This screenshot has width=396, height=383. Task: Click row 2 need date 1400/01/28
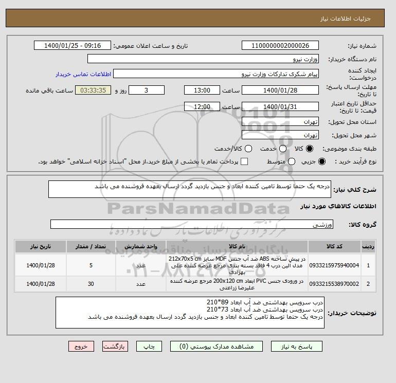pyautogui.click(x=41, y=284)
